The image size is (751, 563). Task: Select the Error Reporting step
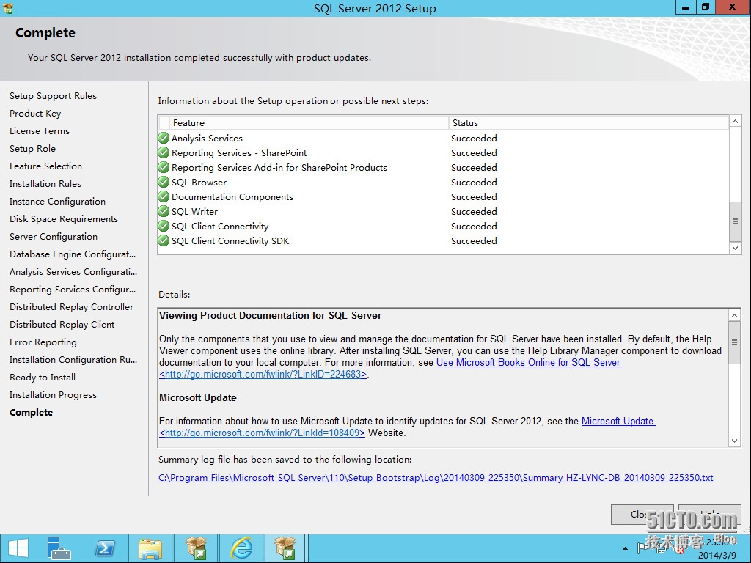click(43, 342)
